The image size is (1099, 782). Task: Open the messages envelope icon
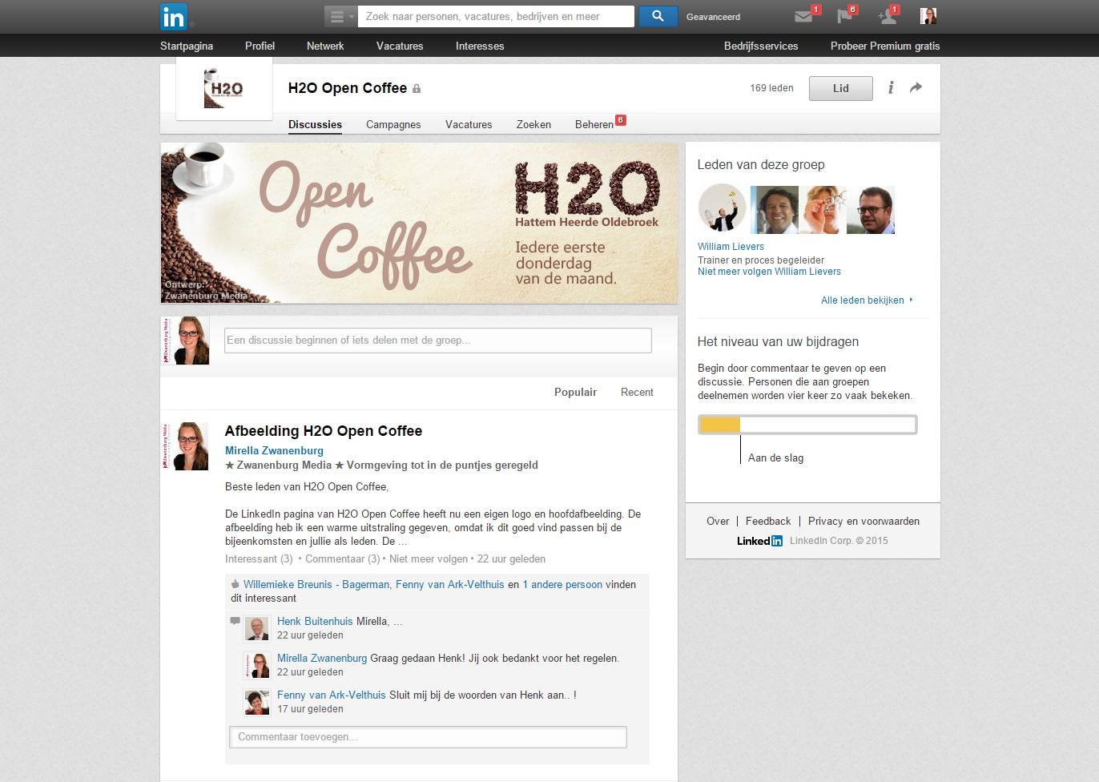point(803,16)
